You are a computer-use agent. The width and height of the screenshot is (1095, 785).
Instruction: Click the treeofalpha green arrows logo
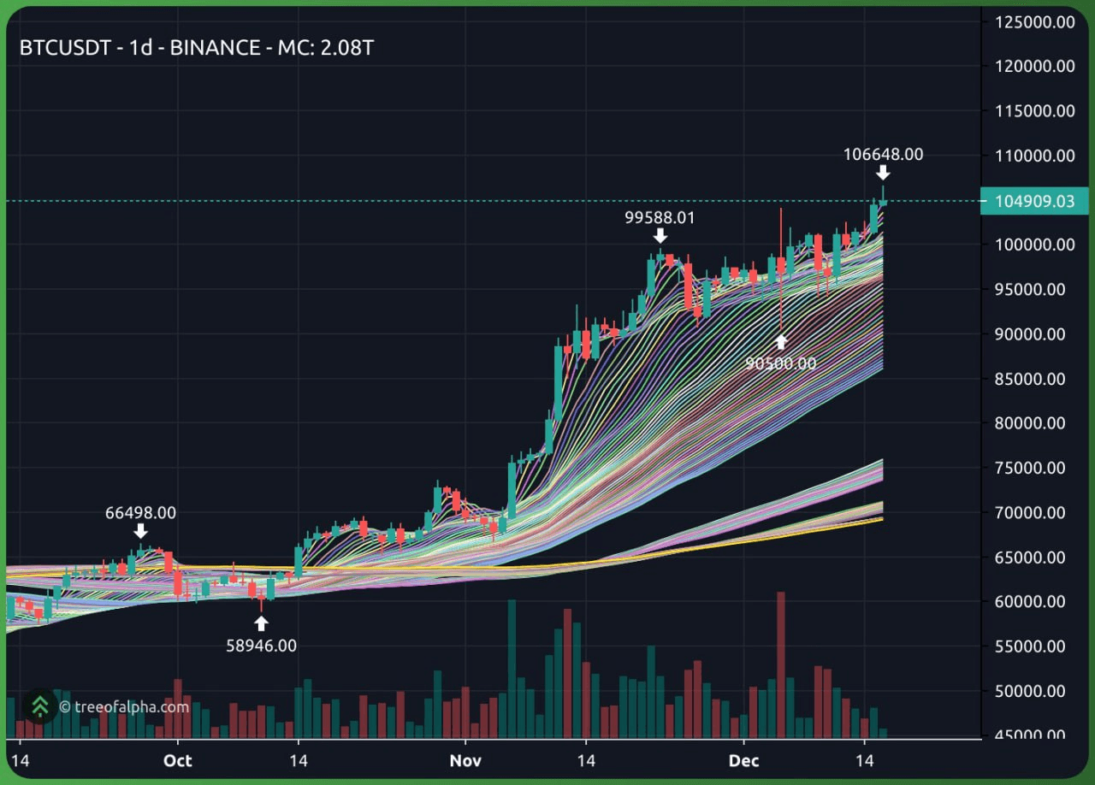coord(39,706)
